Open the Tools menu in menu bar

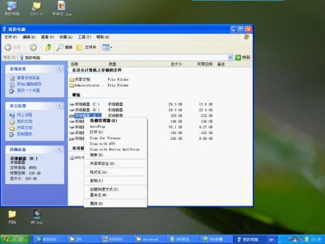tap(84, 37)
